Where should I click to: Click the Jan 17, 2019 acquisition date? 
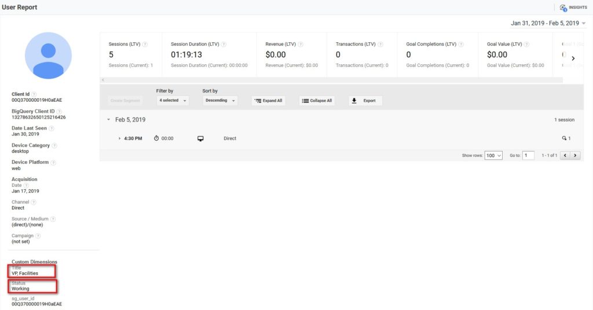click(x=25, y=191)
